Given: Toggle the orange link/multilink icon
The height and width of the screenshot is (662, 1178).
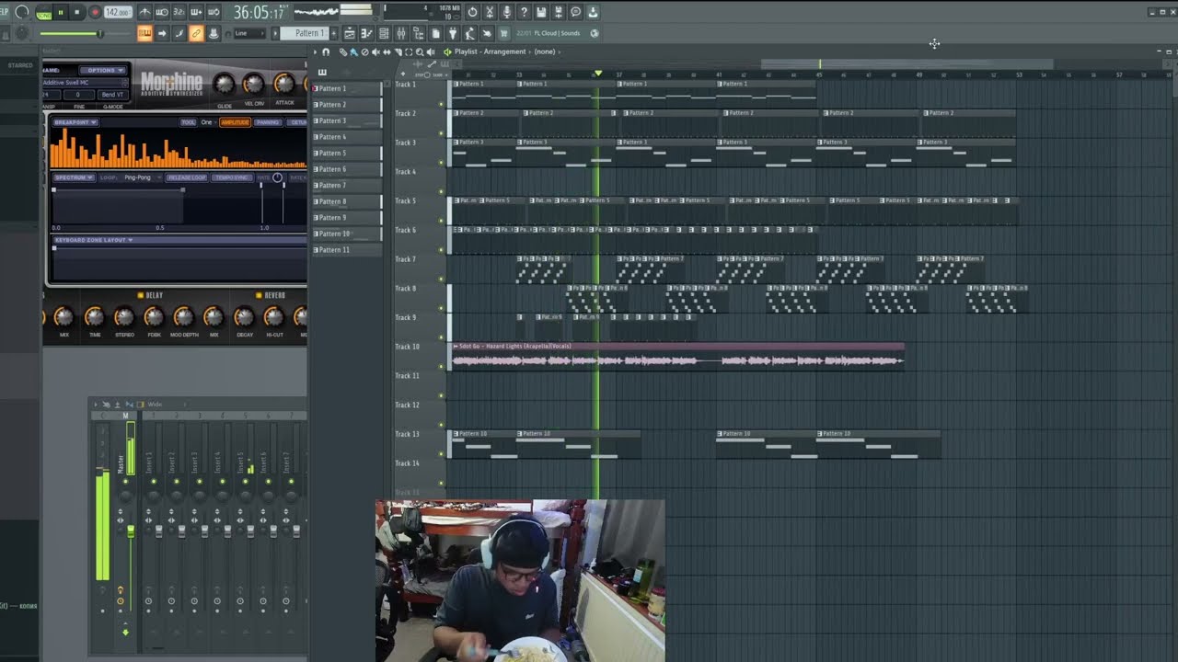Looking at the screenshot, I should [196, 33].
